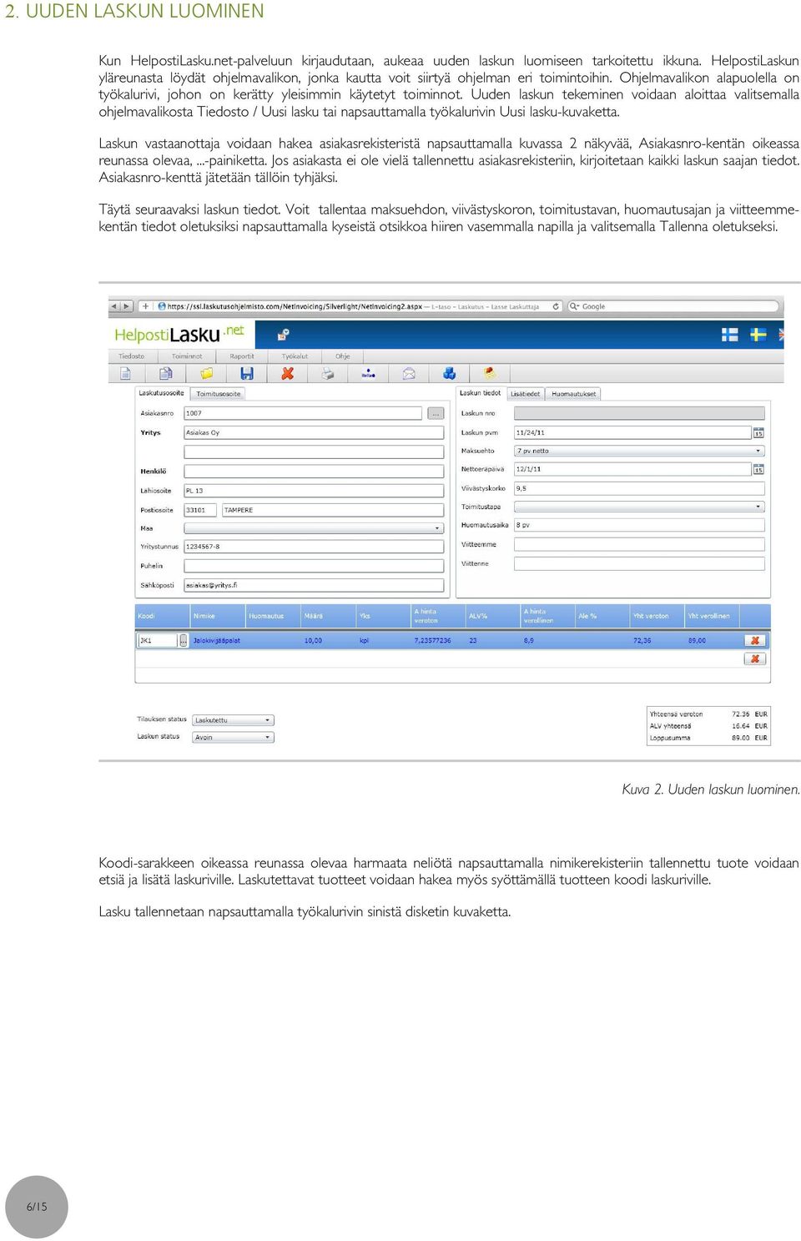Click the Puhelin input field

pyautogui.click(x=314, y=566)
